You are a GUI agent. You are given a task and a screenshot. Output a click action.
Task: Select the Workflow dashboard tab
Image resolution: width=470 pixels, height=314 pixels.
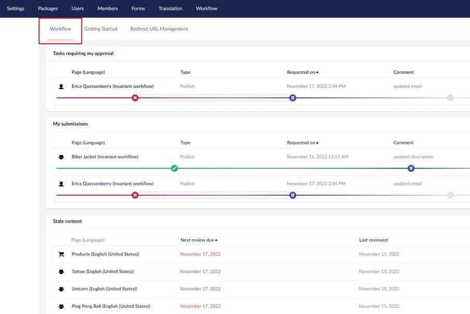point(60,29)
